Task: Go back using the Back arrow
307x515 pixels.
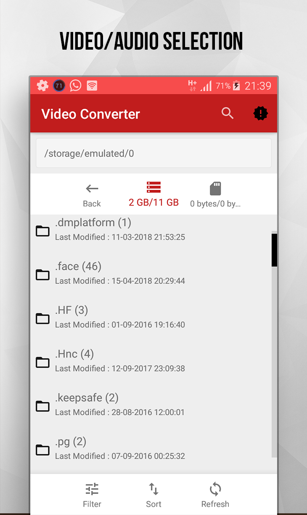Action: pos(92,188)
